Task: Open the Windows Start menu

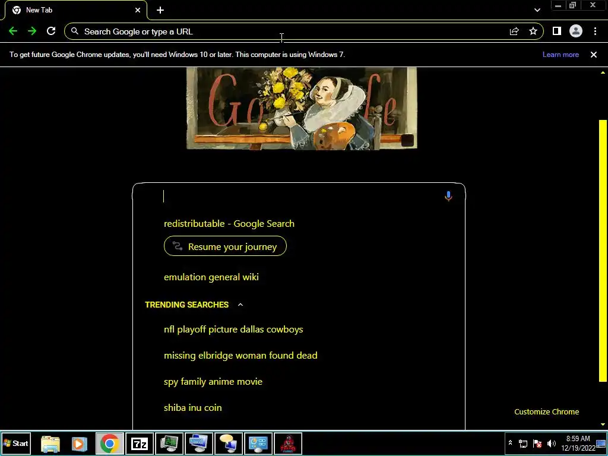Action: (16, 443)
